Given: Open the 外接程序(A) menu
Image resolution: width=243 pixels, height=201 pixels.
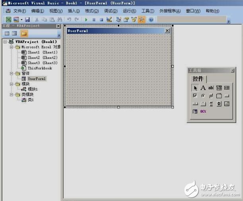Looking at the screenshot, I should pyautogui.click(x=170, y=11).
